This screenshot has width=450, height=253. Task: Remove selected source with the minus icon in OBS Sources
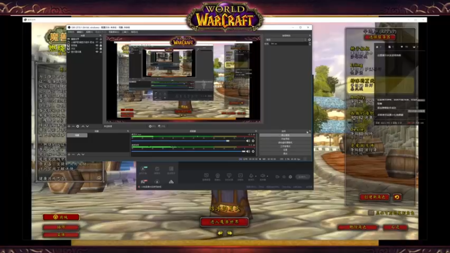[x=73, y=126]
